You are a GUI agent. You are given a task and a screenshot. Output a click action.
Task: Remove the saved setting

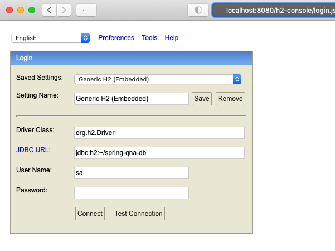coord(230,99)
